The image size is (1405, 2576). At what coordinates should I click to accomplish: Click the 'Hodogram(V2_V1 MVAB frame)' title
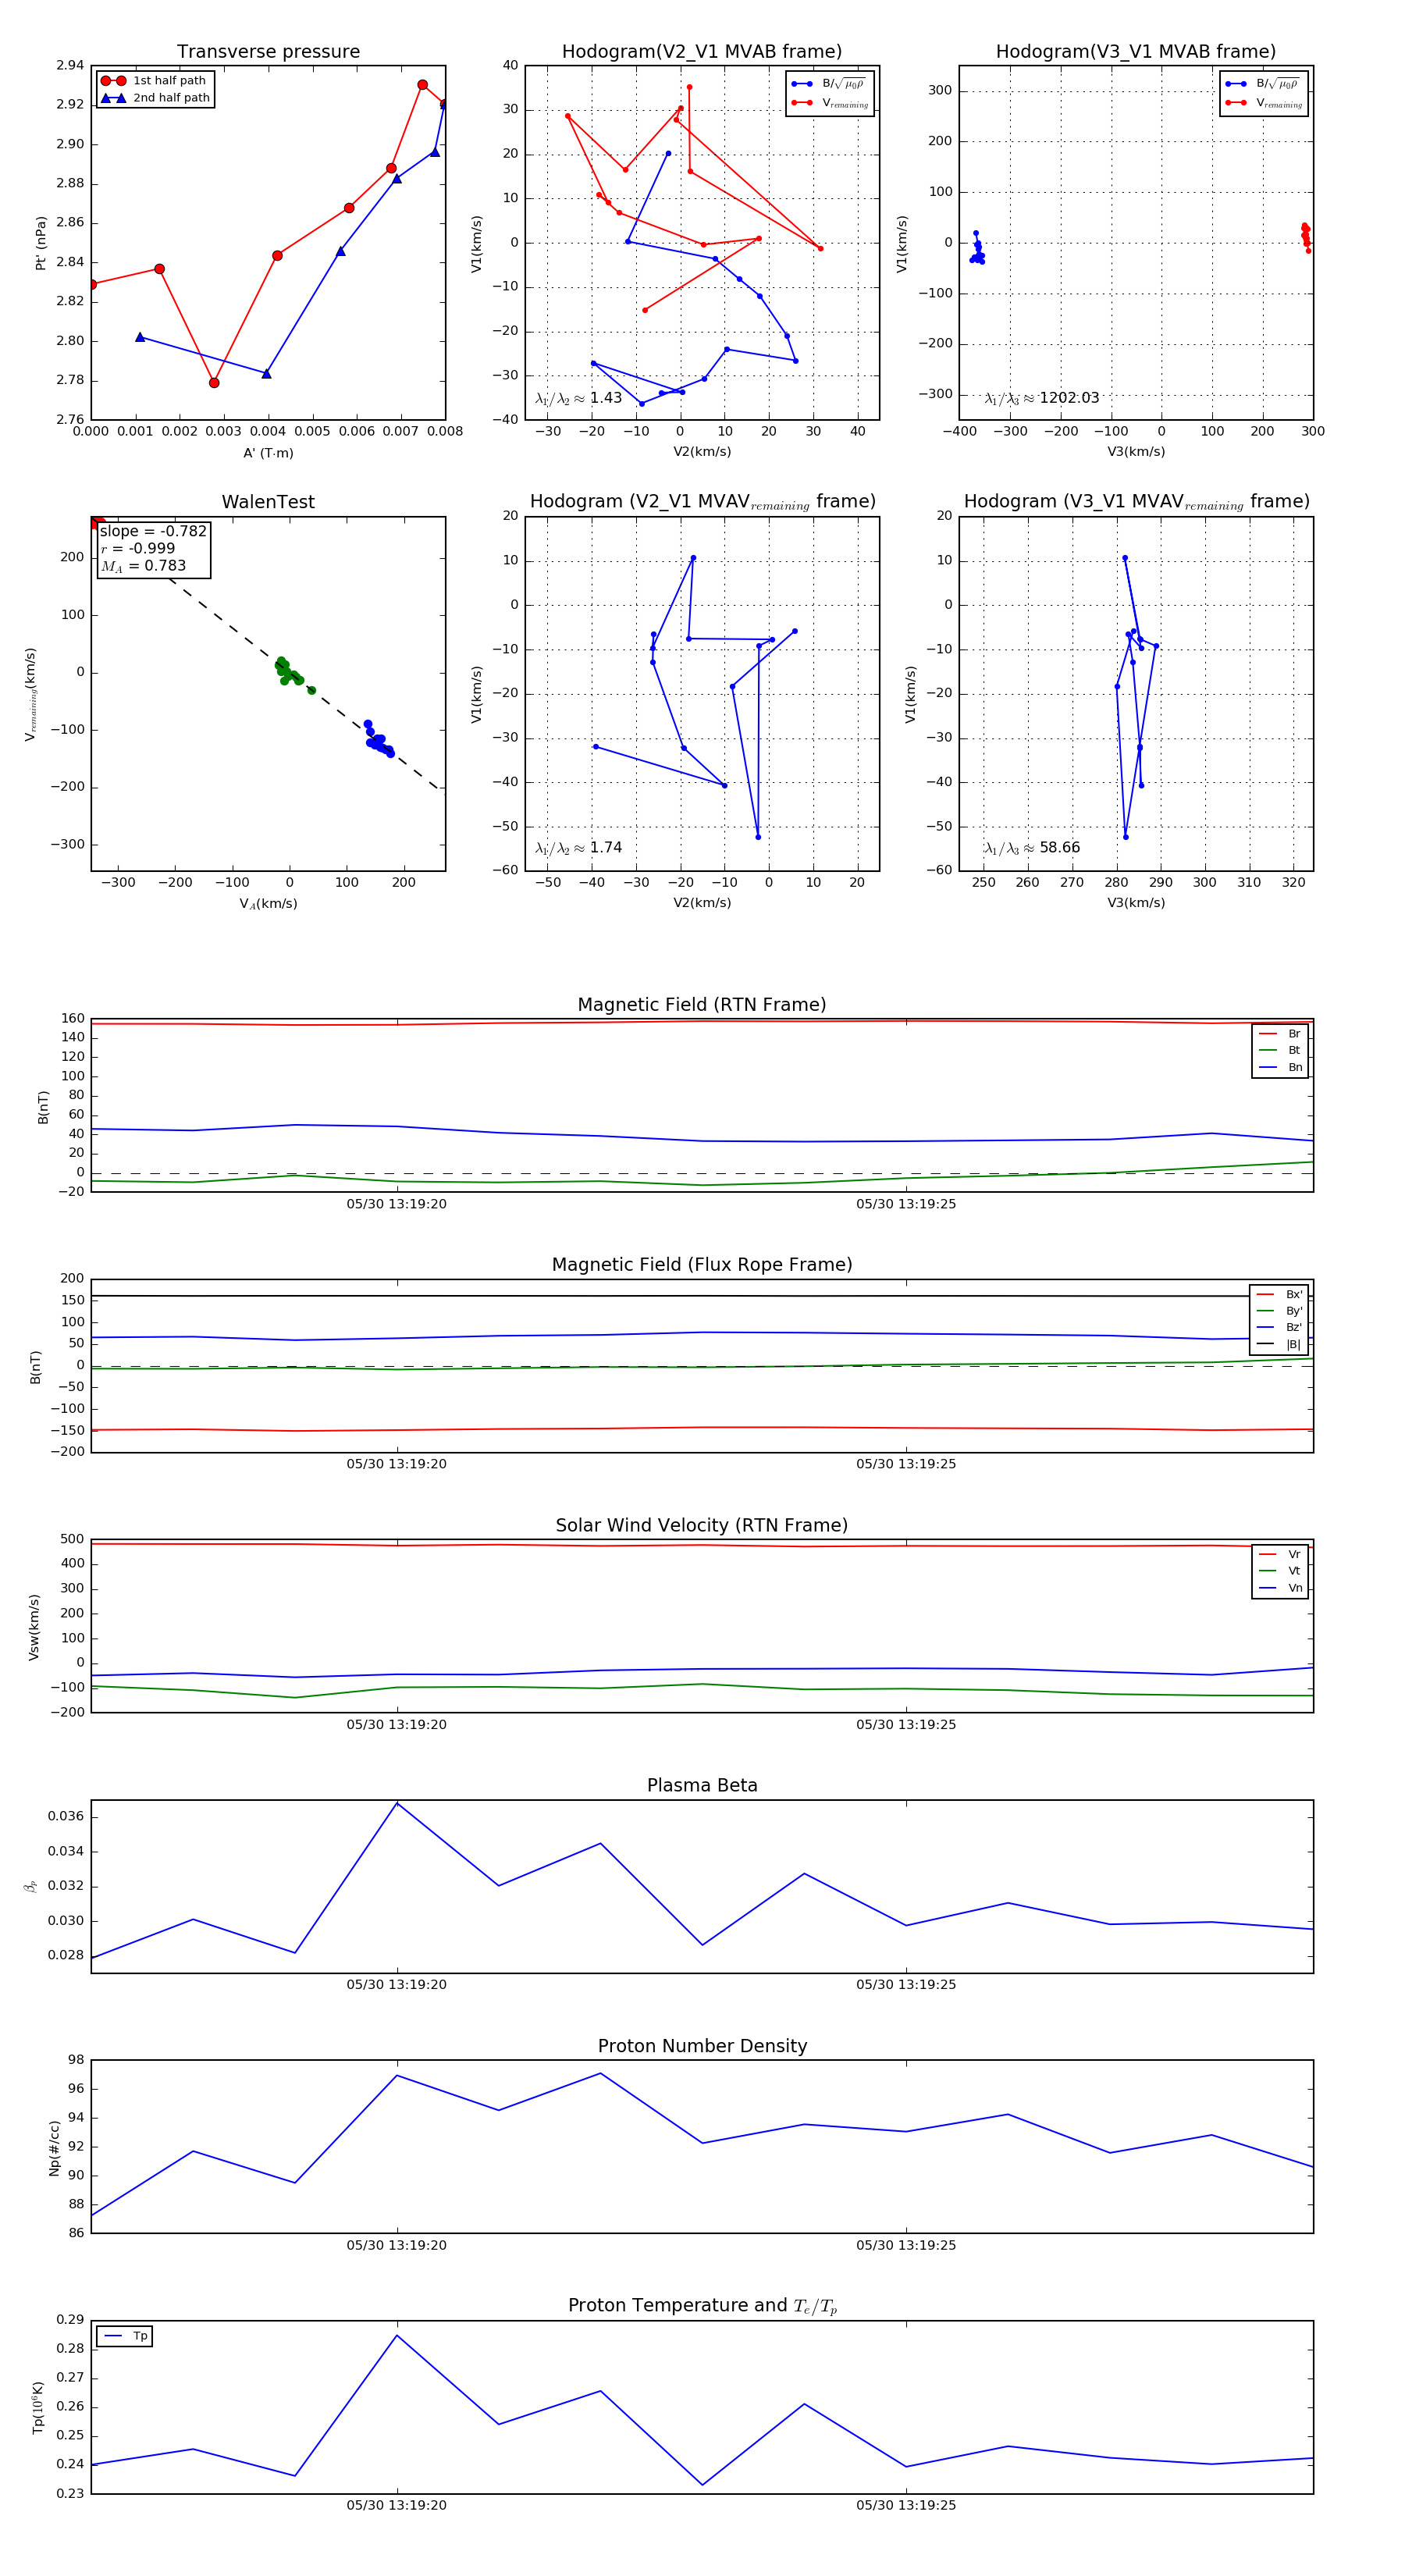tap(702, 52)
